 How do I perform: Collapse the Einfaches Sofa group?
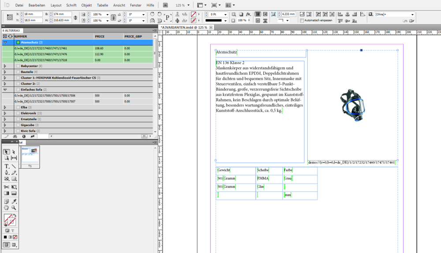click(5, 89)
